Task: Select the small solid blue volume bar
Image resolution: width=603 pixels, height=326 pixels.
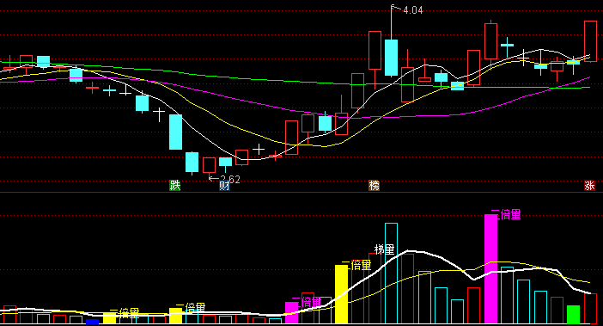Action: (x=92, y=322)
